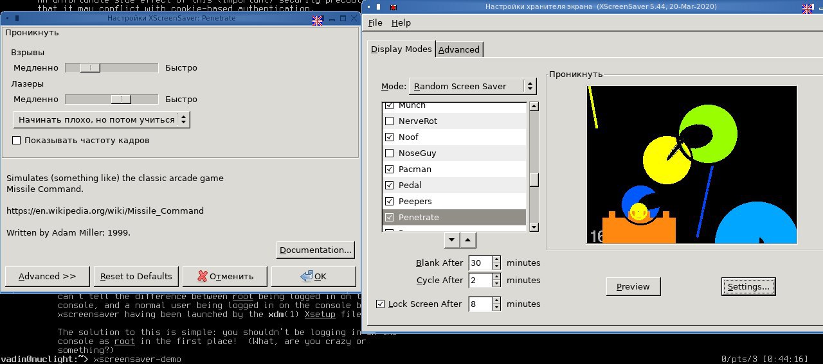Move selection up with the up-arrow button below list
The image size is (823, 364).
point(469,240)
